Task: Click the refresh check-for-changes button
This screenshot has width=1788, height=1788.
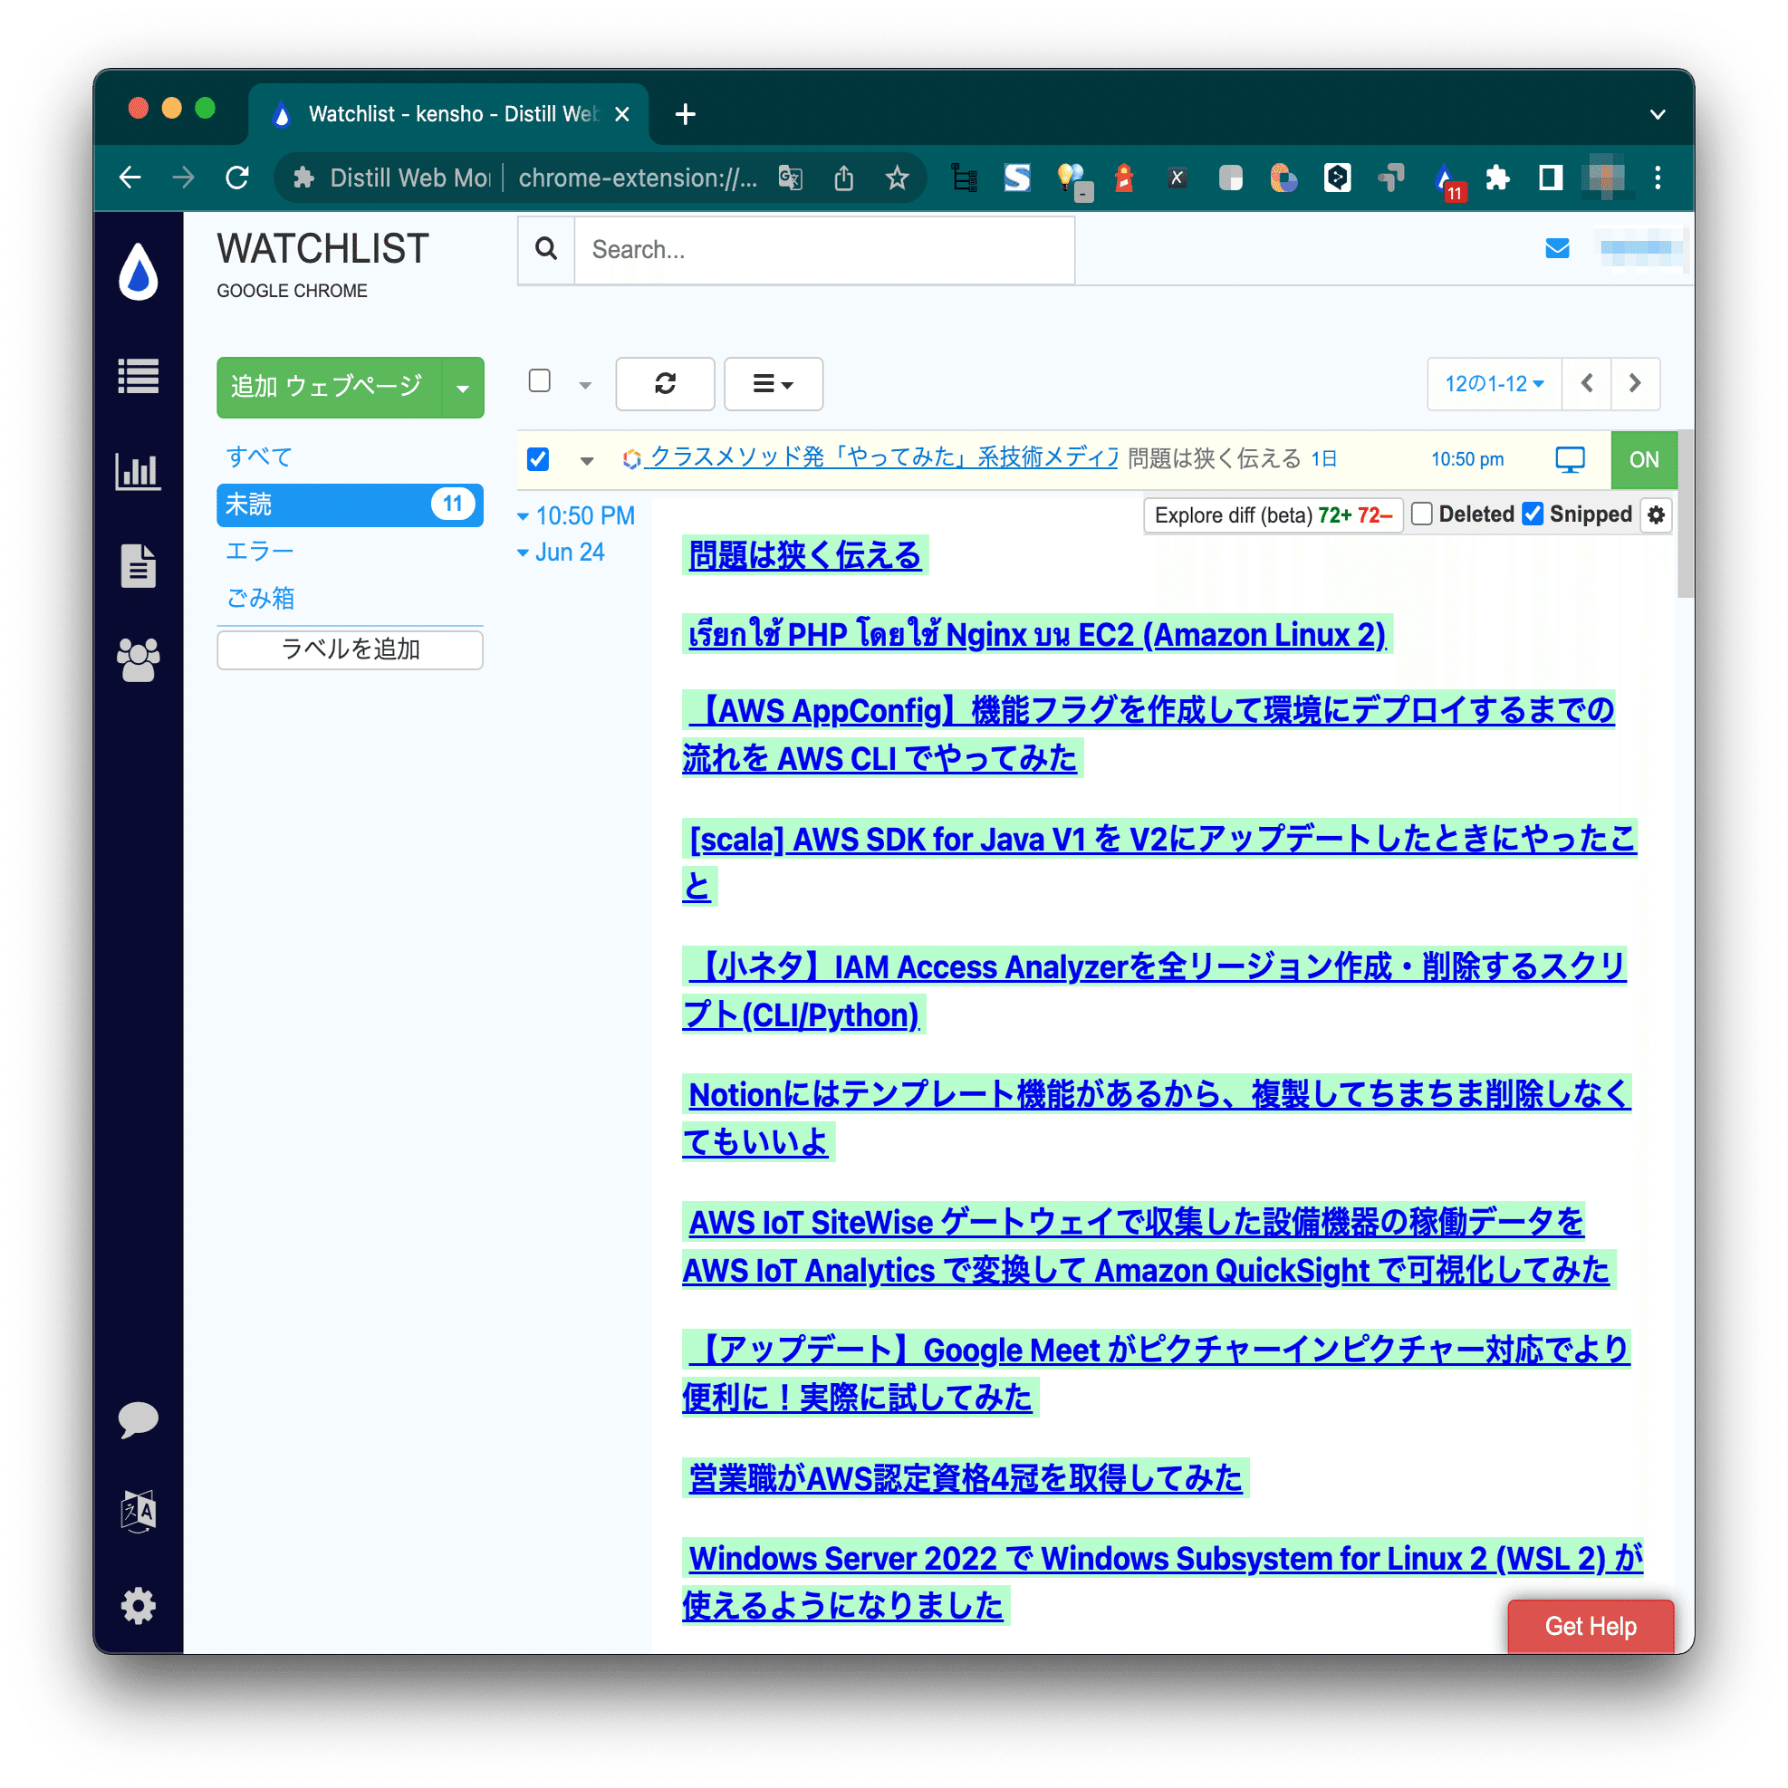Action: click(665, 383)
